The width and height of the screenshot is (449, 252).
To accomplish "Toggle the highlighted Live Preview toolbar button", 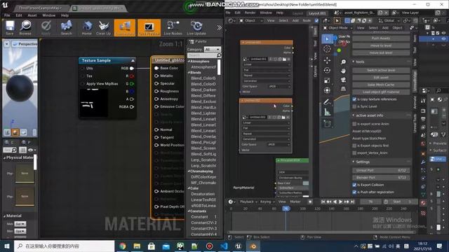I will click(149, 28).
